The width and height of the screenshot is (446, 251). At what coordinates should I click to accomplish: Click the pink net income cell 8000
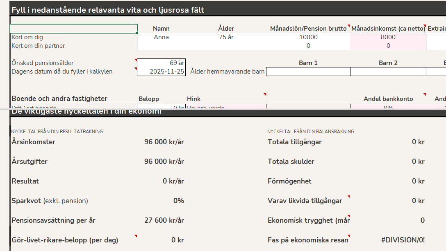pos(388,37)
